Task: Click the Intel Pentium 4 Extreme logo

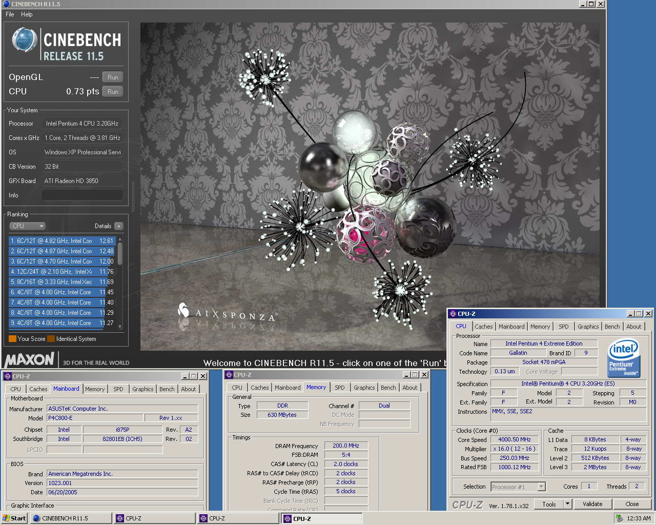Action: pos(624,358)
